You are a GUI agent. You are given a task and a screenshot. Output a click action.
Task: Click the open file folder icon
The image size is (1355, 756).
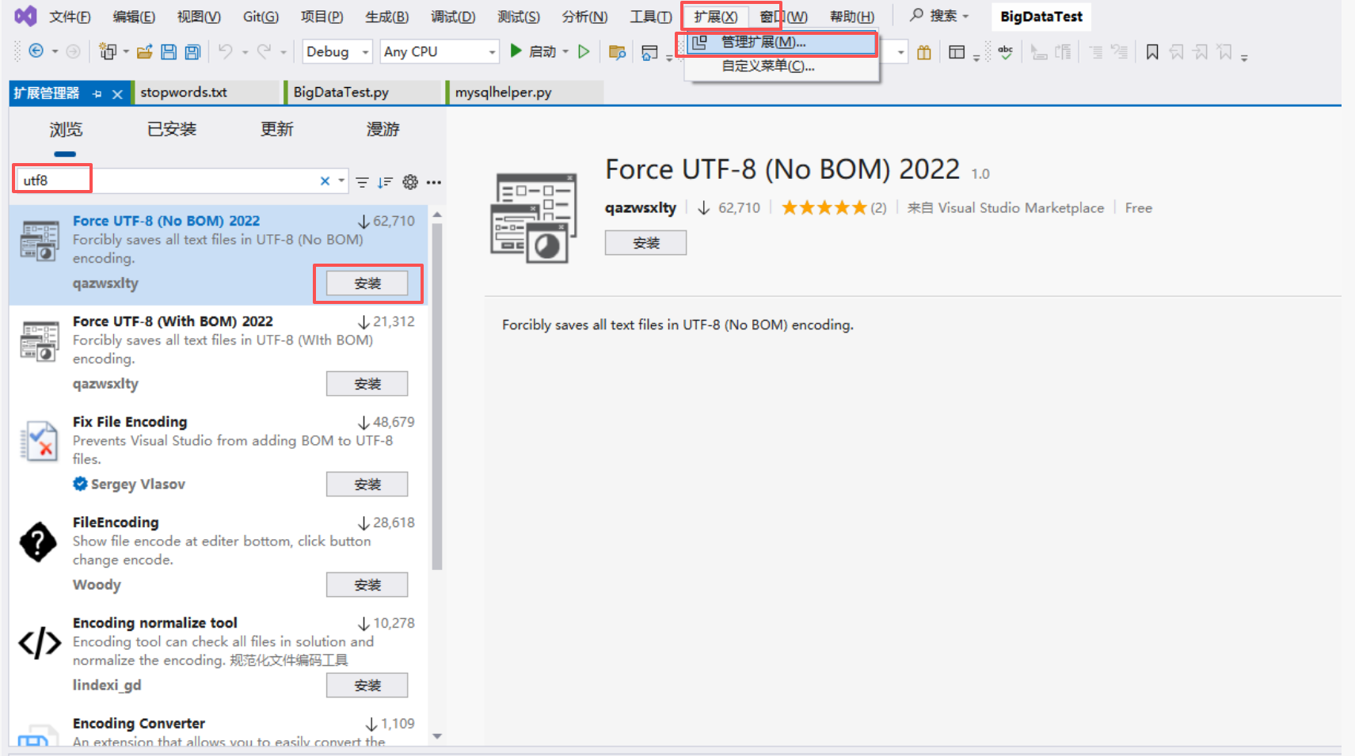click(x=144, y=51)
